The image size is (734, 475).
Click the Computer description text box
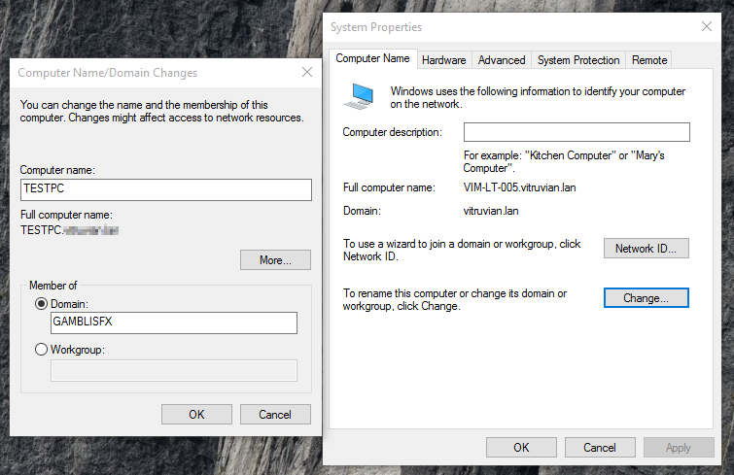coord(576,132)
